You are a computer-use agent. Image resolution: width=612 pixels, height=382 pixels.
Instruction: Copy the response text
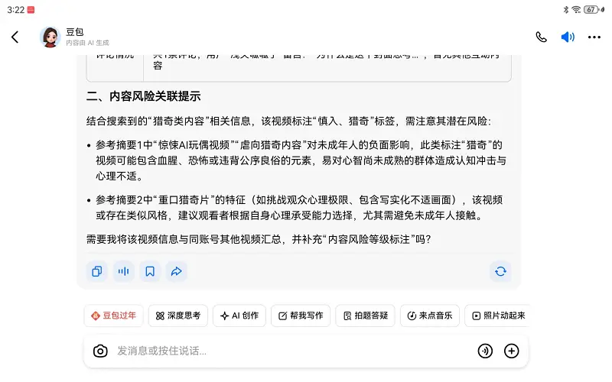[97, 271]
